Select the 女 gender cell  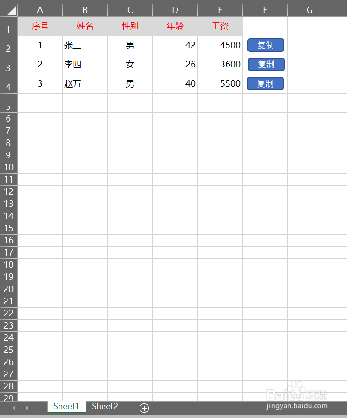point(130,65)
